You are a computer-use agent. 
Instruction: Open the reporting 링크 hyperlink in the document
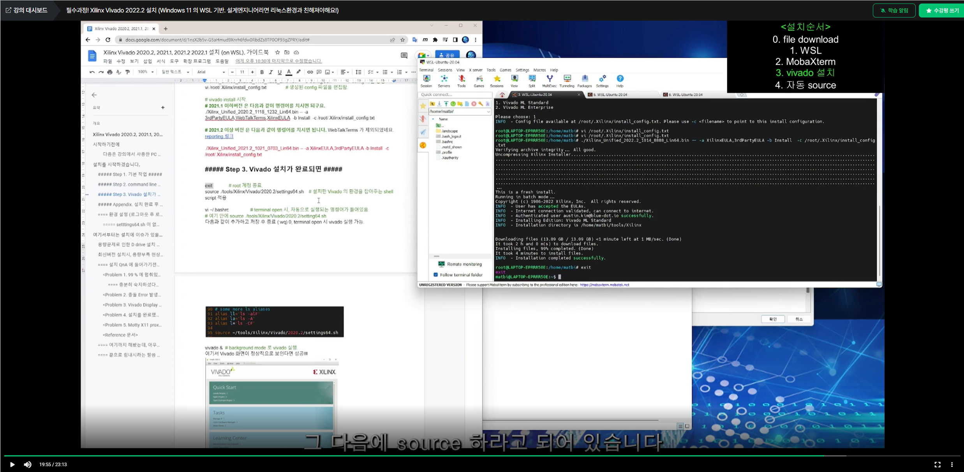(219, 136)
